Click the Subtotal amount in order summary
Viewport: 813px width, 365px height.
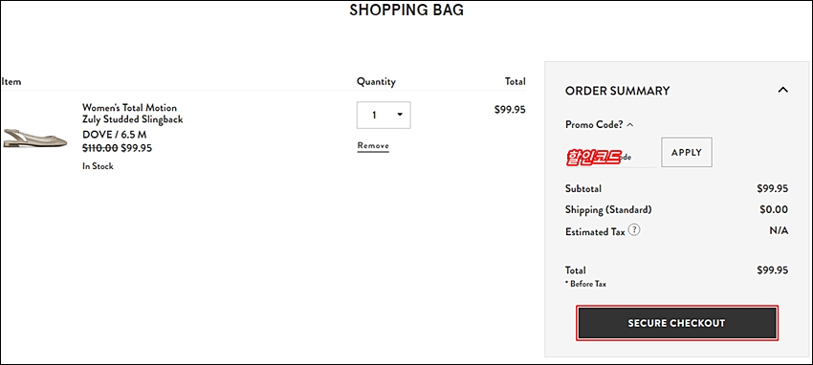773,188
